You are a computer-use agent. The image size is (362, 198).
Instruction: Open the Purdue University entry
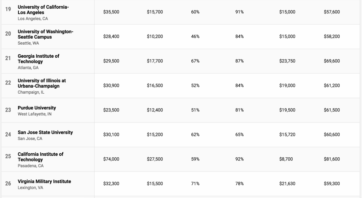tap(37, 108)
